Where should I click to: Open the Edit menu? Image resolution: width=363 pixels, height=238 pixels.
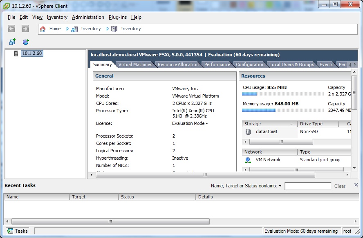[x=24, y=17]
